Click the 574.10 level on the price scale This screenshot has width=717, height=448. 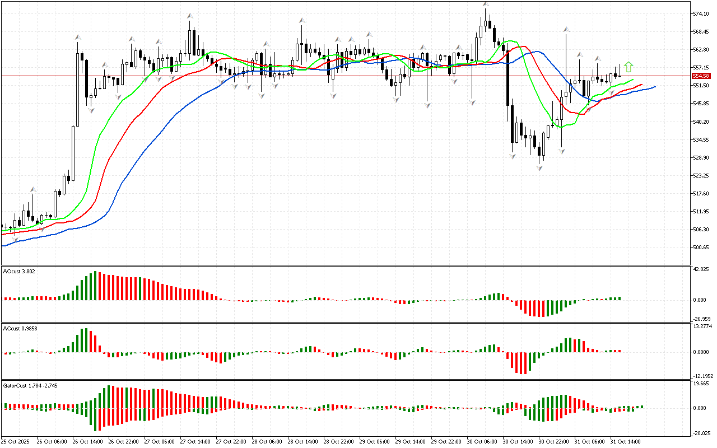[x=701, y=14]
